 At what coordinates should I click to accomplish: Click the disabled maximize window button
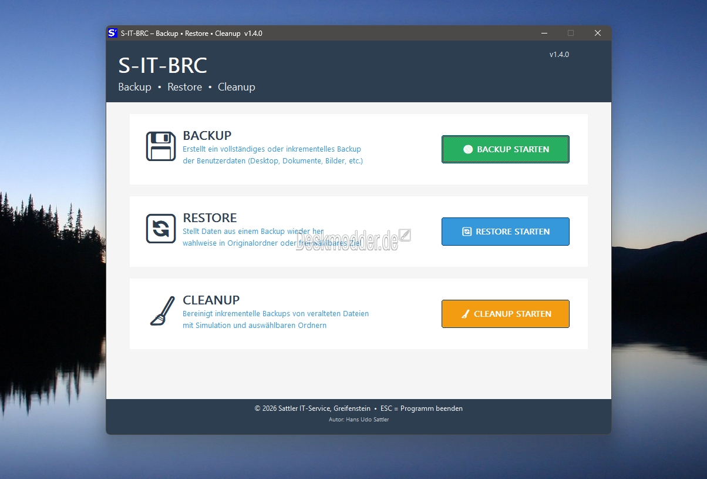[570, 34]
